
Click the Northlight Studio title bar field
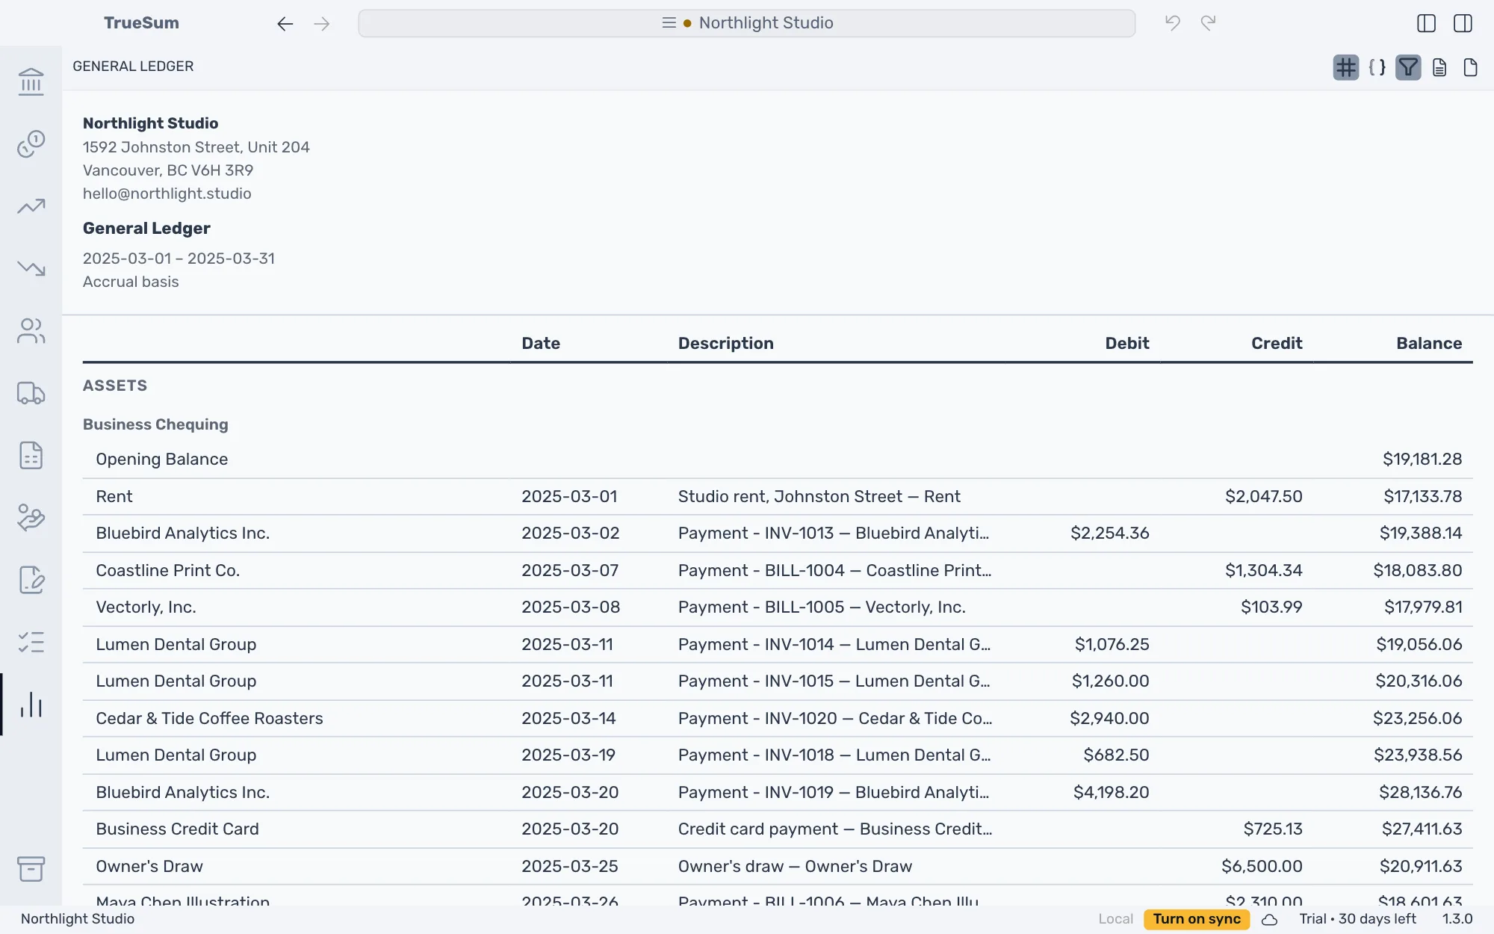coord(747,23)
